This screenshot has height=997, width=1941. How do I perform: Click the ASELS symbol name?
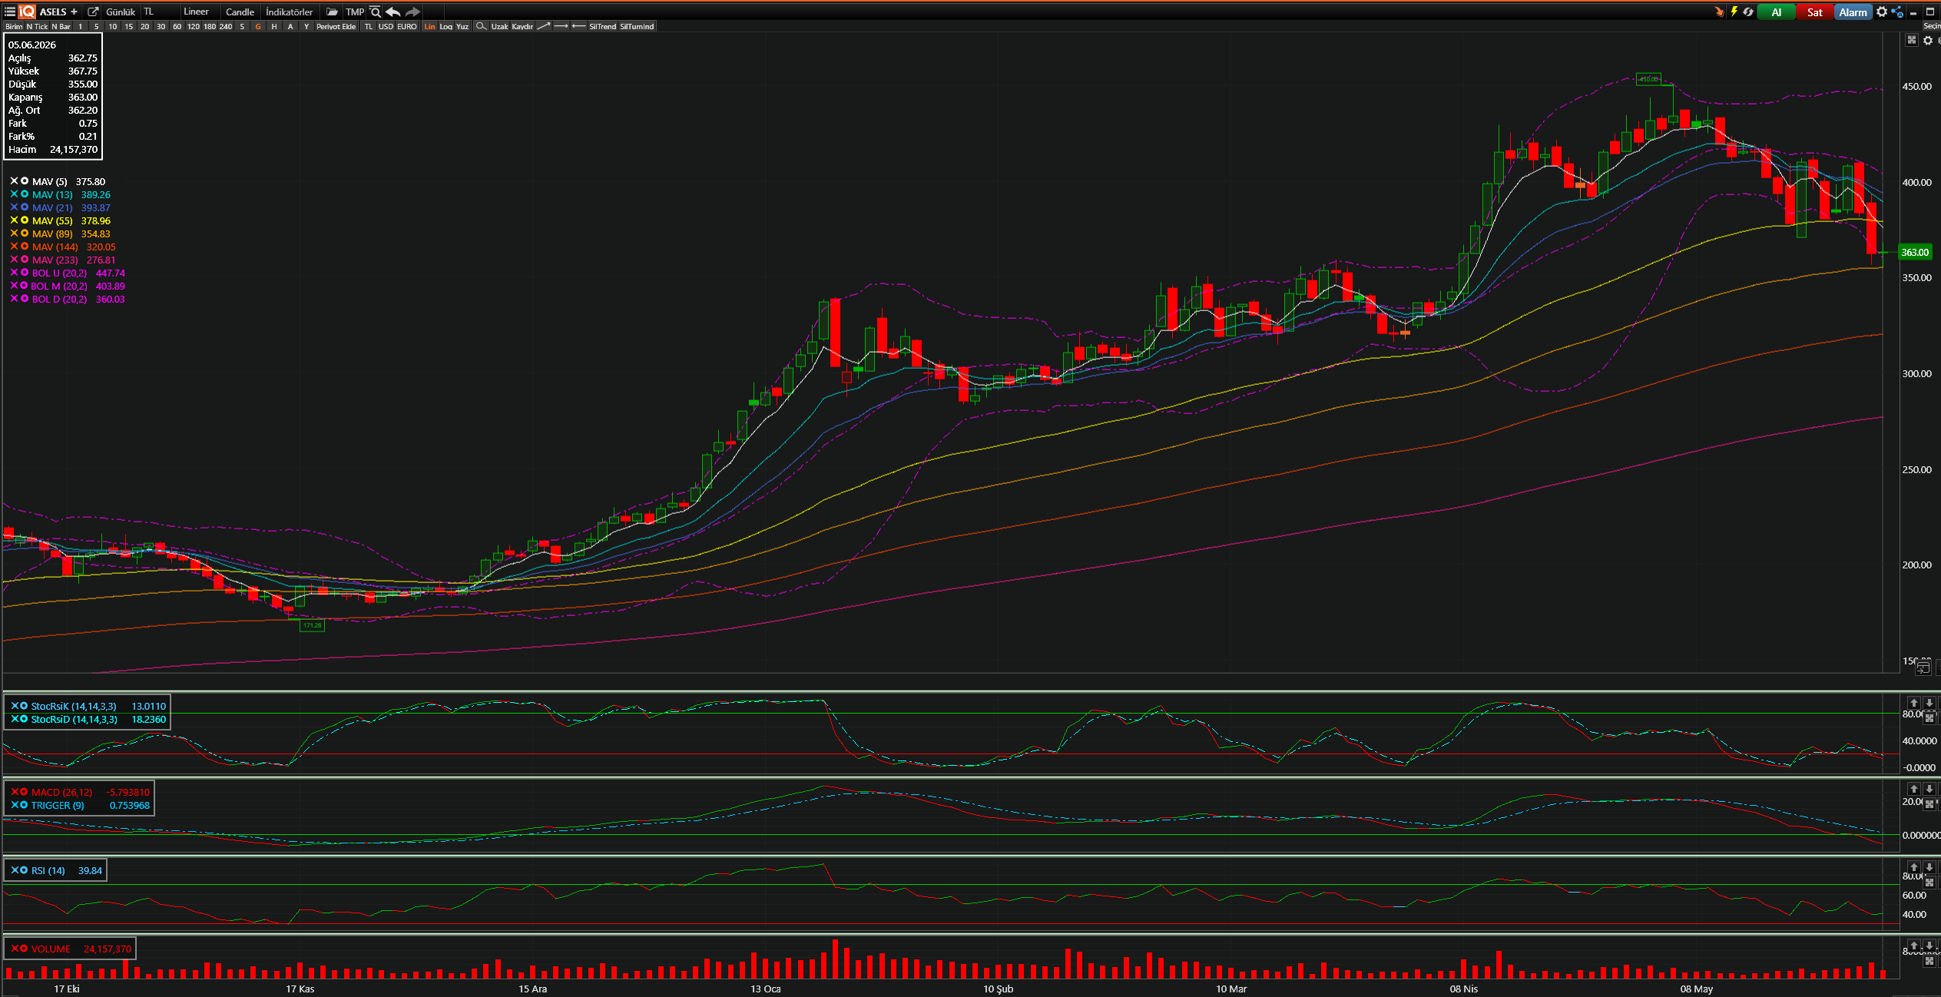coord(53,12)
